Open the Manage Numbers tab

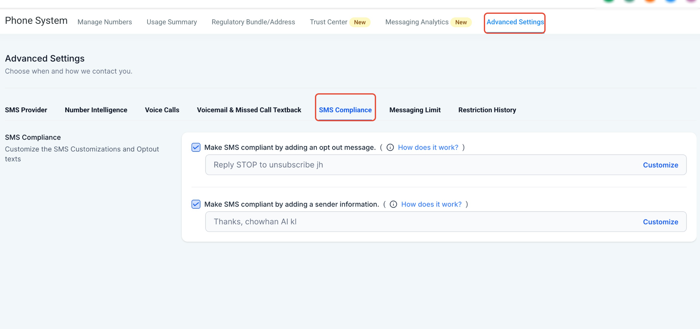pyautogui.click(x=105, y=22)
